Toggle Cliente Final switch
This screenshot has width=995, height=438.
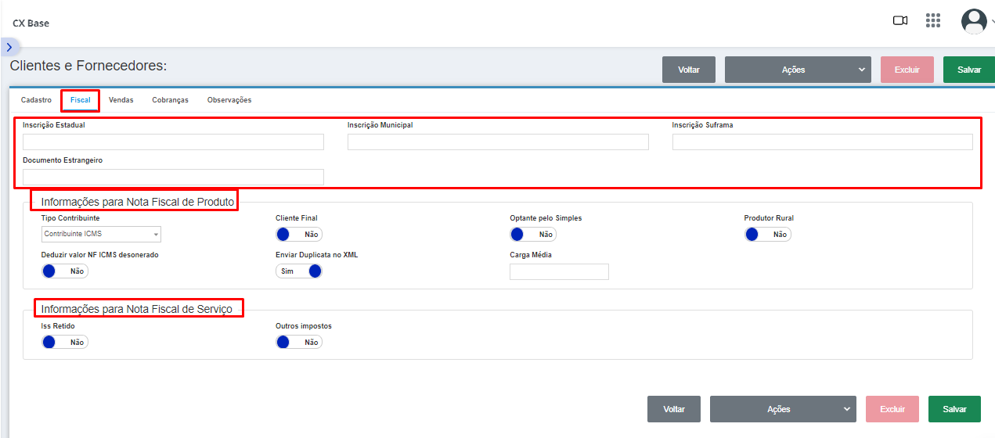tap(298, 235)
